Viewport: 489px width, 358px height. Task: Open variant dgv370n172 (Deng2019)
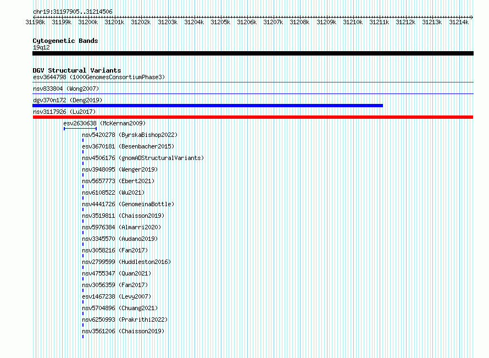68,100
